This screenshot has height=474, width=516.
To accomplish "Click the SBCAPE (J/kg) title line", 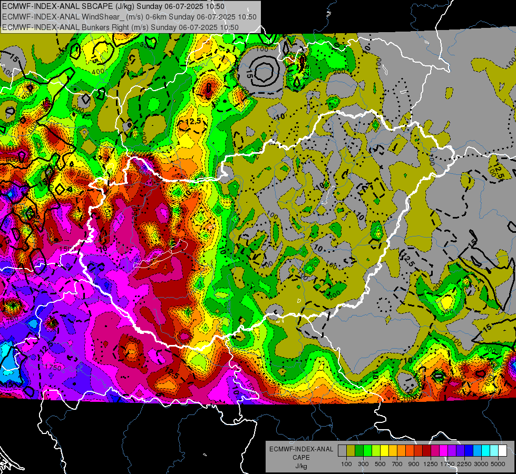I will tap(113, 6).
